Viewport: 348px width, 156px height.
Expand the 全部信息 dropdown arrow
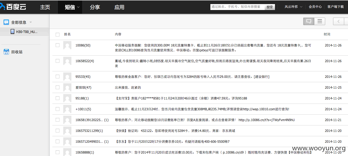coord(31,22)
